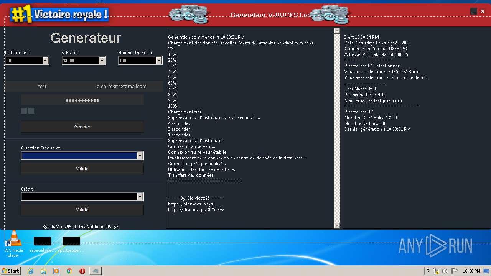
Task: Click the Victoire royale #1 banner logo
Action: [x=59, y=15]
